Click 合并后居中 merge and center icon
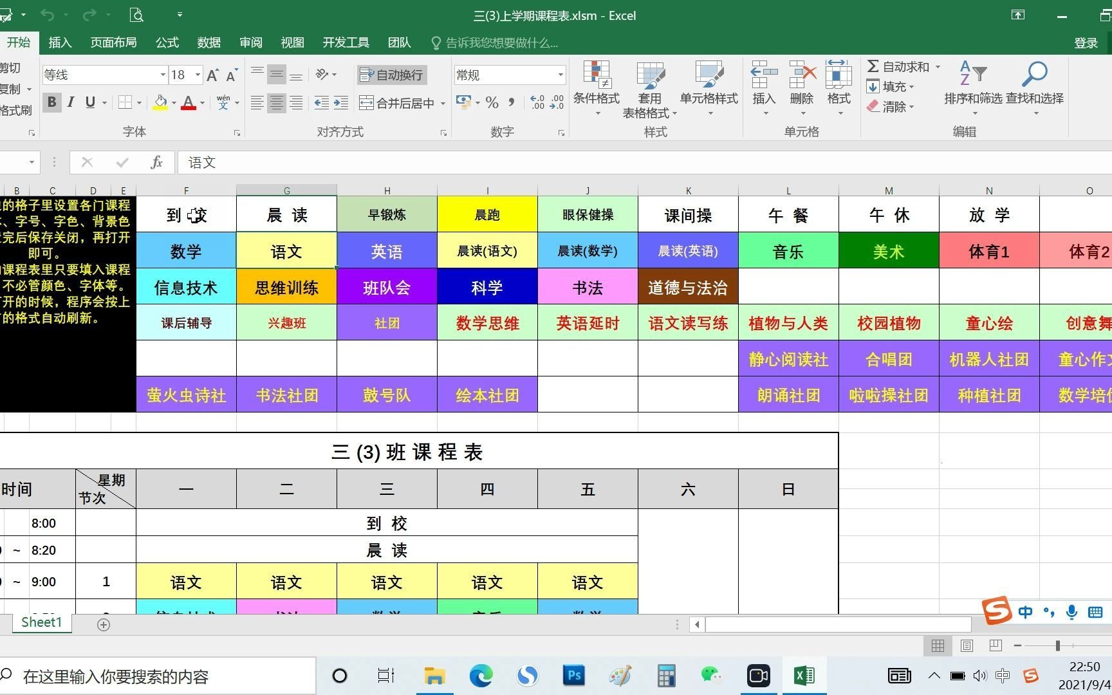 click(394, 102)
